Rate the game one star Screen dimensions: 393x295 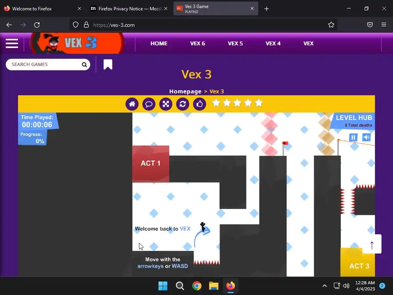point(216,103)
